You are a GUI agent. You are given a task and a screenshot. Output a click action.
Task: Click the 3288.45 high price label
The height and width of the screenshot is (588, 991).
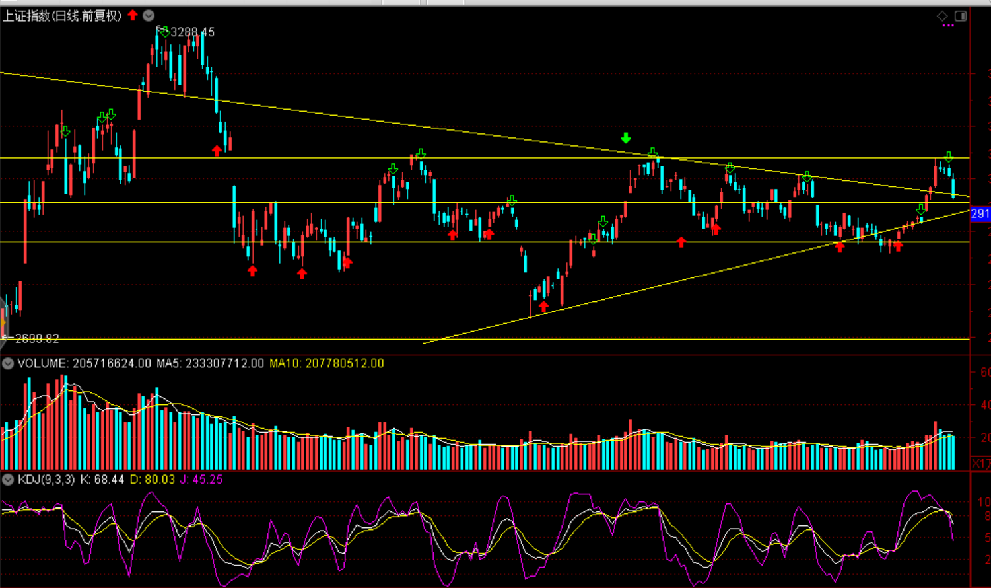coord(192,32)
